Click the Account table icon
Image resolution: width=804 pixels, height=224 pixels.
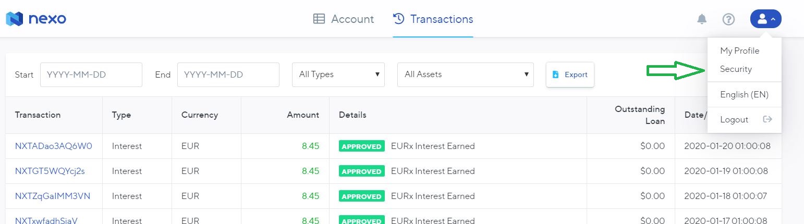[319, 19]
